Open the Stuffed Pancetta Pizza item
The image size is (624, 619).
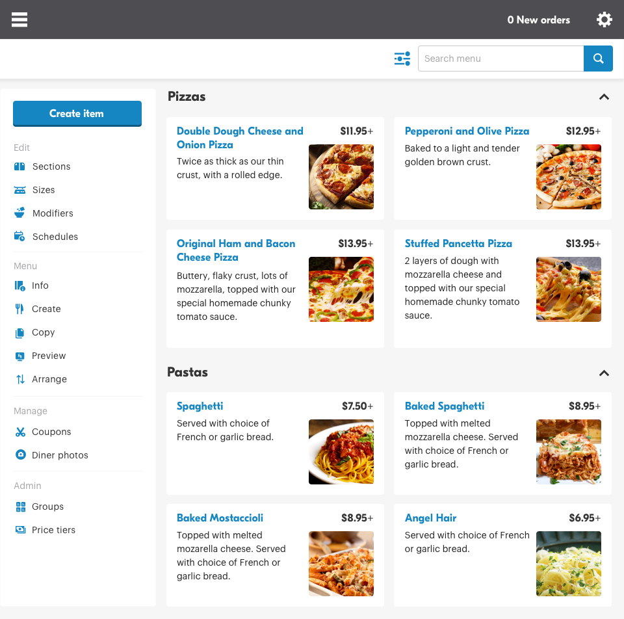click(x=458, y=243)
